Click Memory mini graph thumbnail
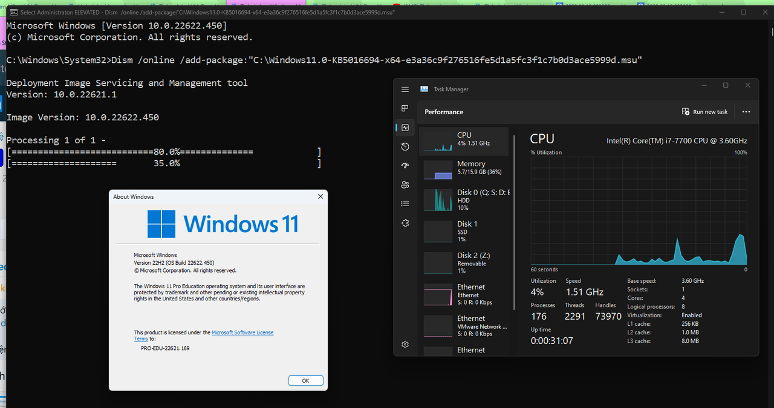 [x=438, y=169]
